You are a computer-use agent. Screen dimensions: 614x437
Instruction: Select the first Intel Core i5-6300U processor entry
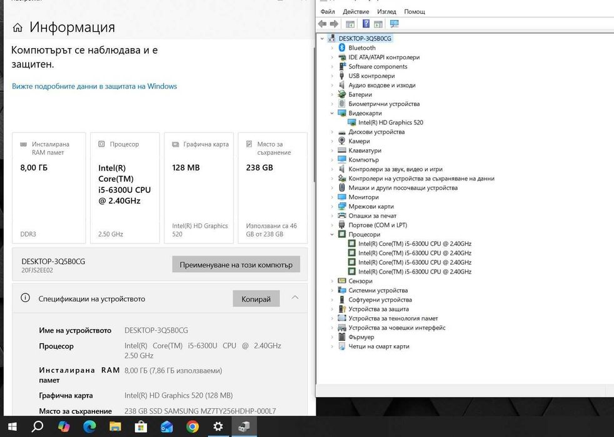pyautogui.click(x=415, y=243)
